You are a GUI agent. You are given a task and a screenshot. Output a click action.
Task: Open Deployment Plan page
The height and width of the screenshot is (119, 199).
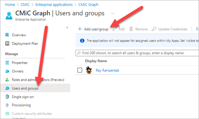(25, 43)
